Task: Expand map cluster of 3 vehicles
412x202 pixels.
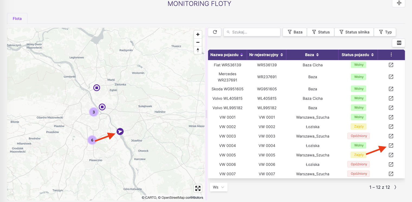Action: pyautogui.click(x=94, y=112)
